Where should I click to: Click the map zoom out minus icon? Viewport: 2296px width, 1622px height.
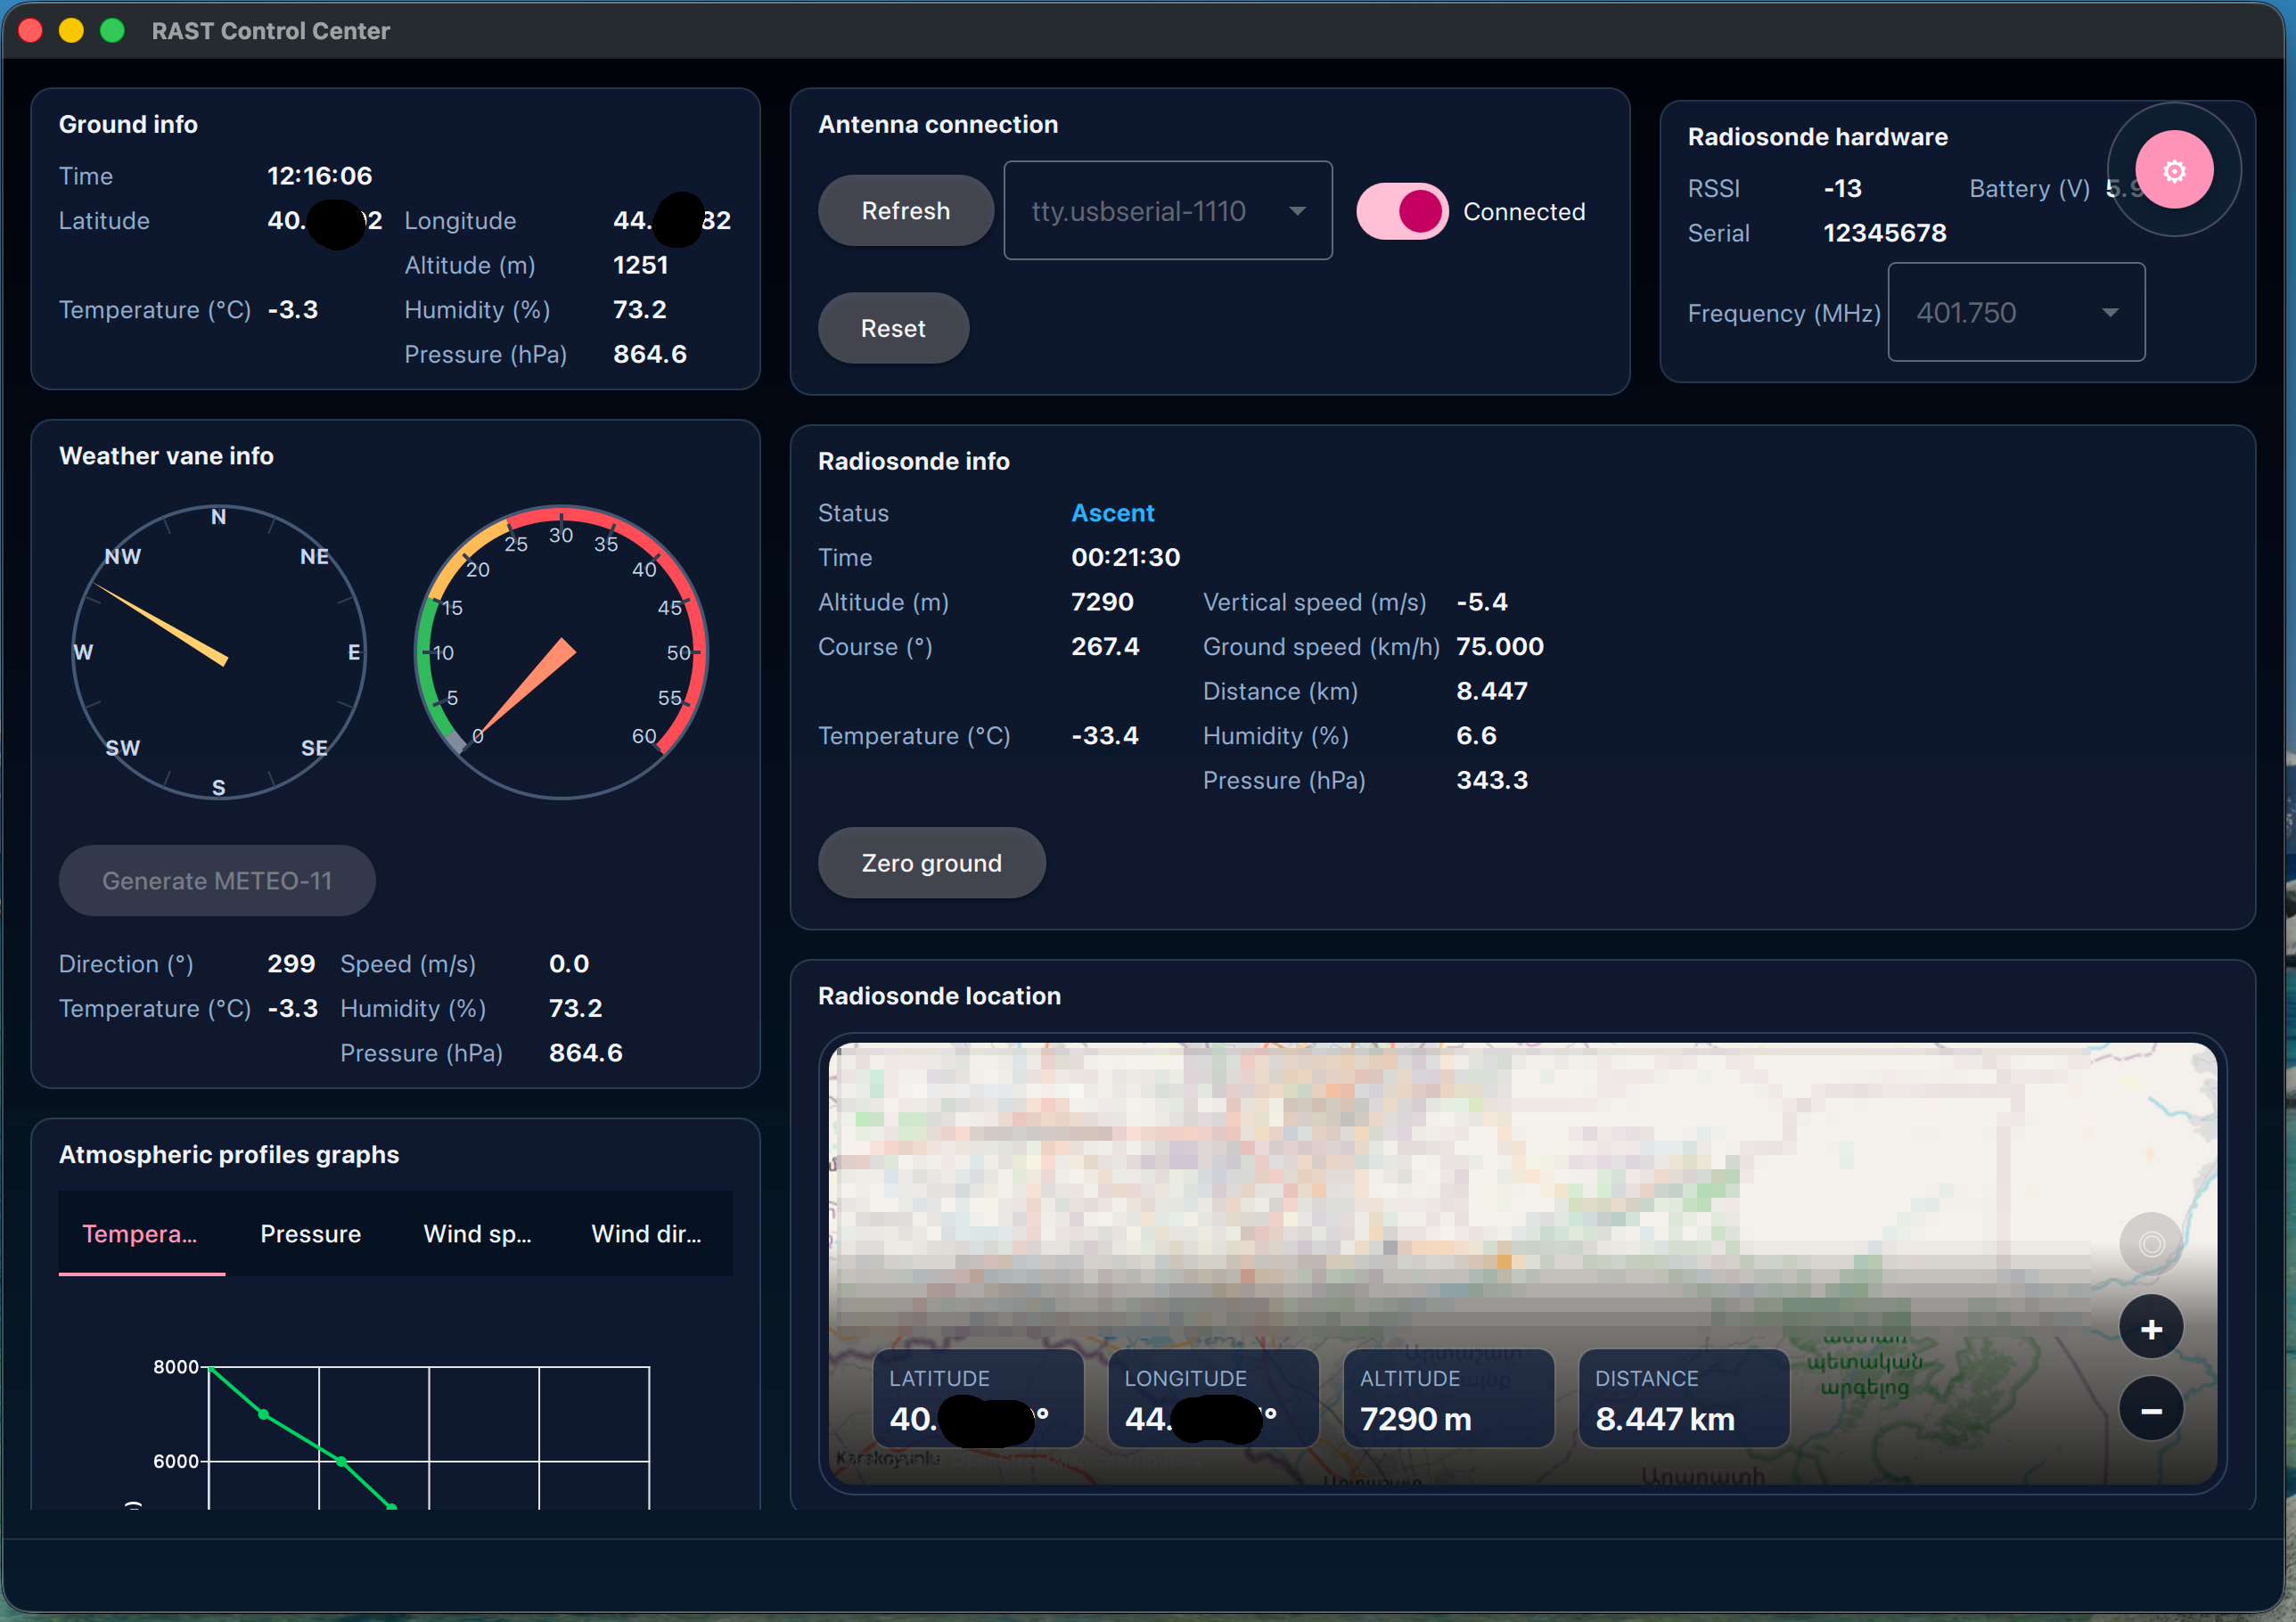(x=2150, y=1410)
